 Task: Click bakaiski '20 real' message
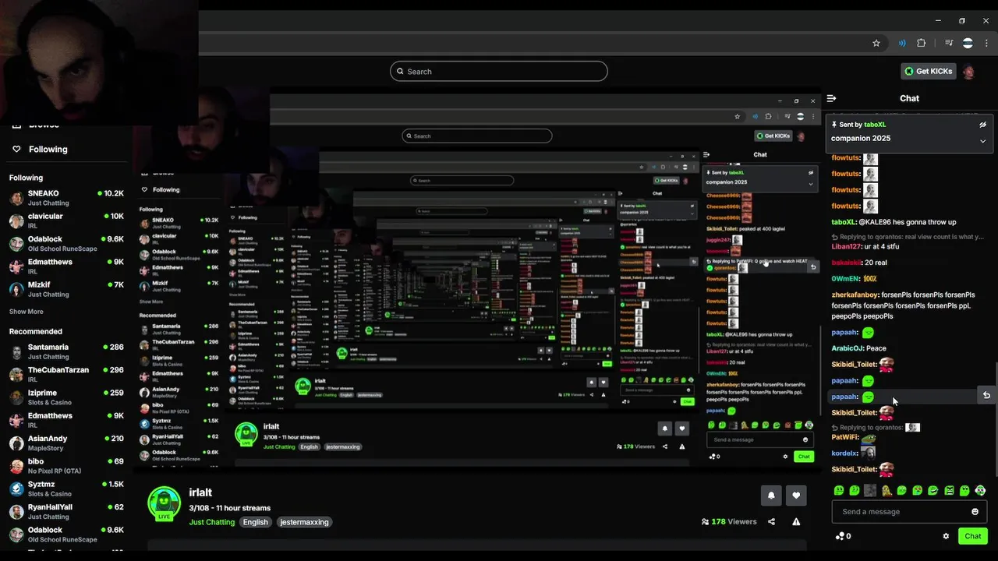(x=859, y=263)
